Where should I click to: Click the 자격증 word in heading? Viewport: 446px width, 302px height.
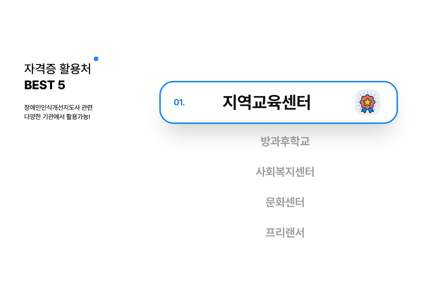40,69
